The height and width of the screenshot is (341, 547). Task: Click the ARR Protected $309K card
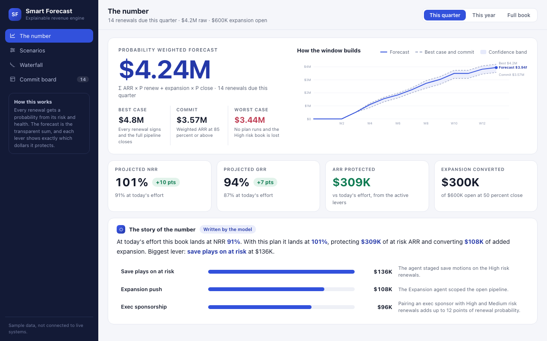click(x=377, y=186)
